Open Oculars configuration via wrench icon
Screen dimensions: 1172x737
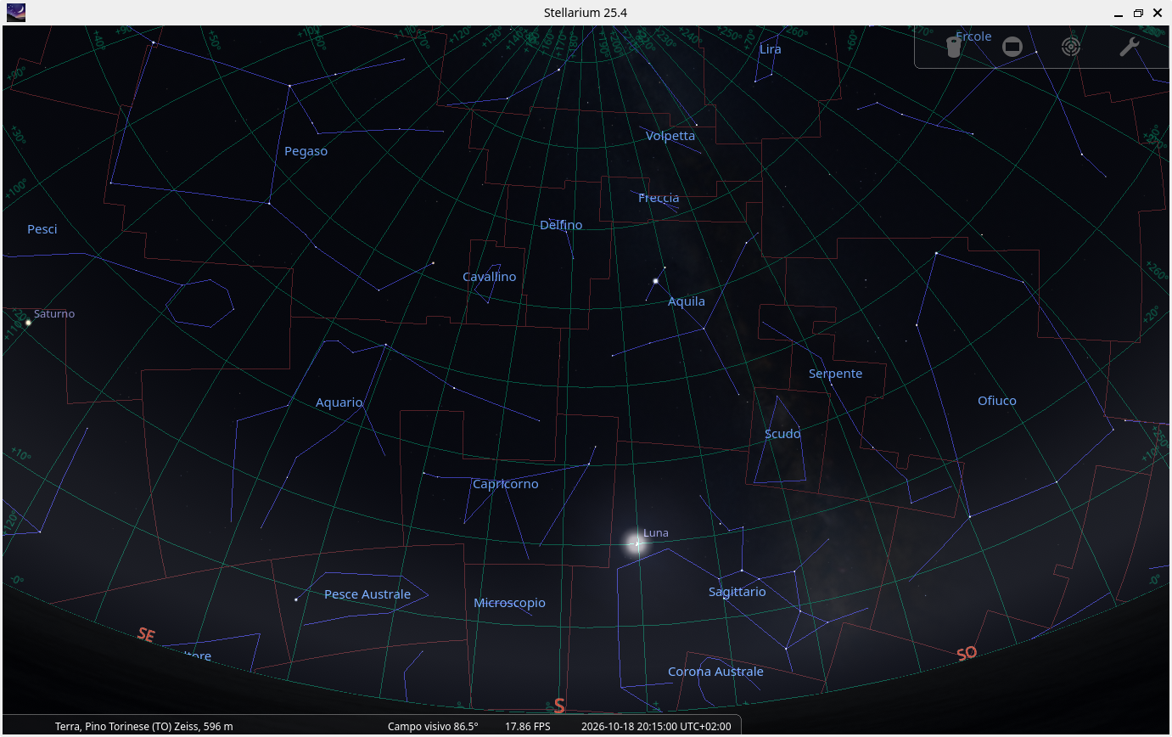pyautogui.click(x=1129, y=47)
